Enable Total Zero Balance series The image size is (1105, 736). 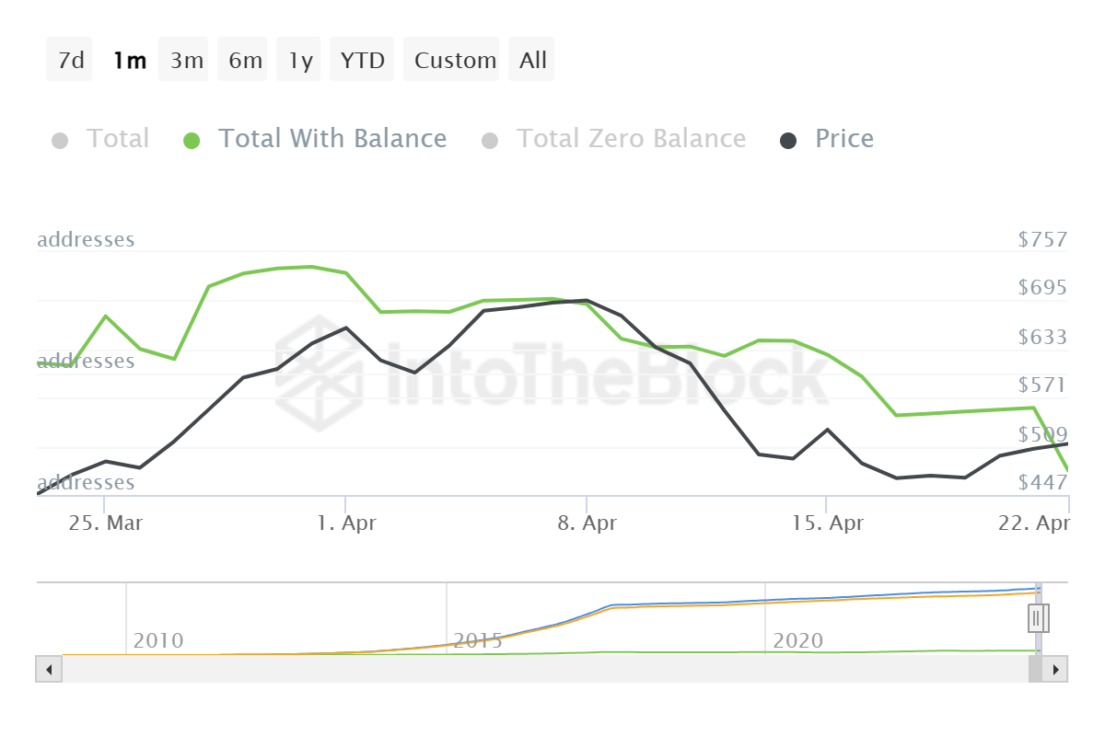(x=631, y=139)
